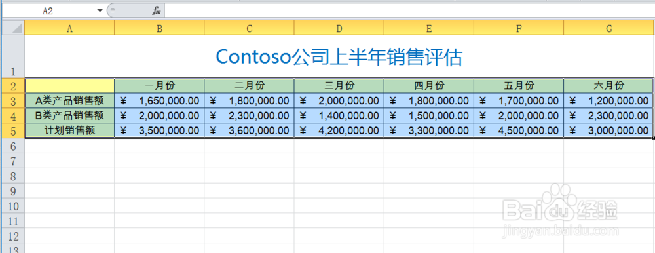Select row 3 header

(13, 101)
